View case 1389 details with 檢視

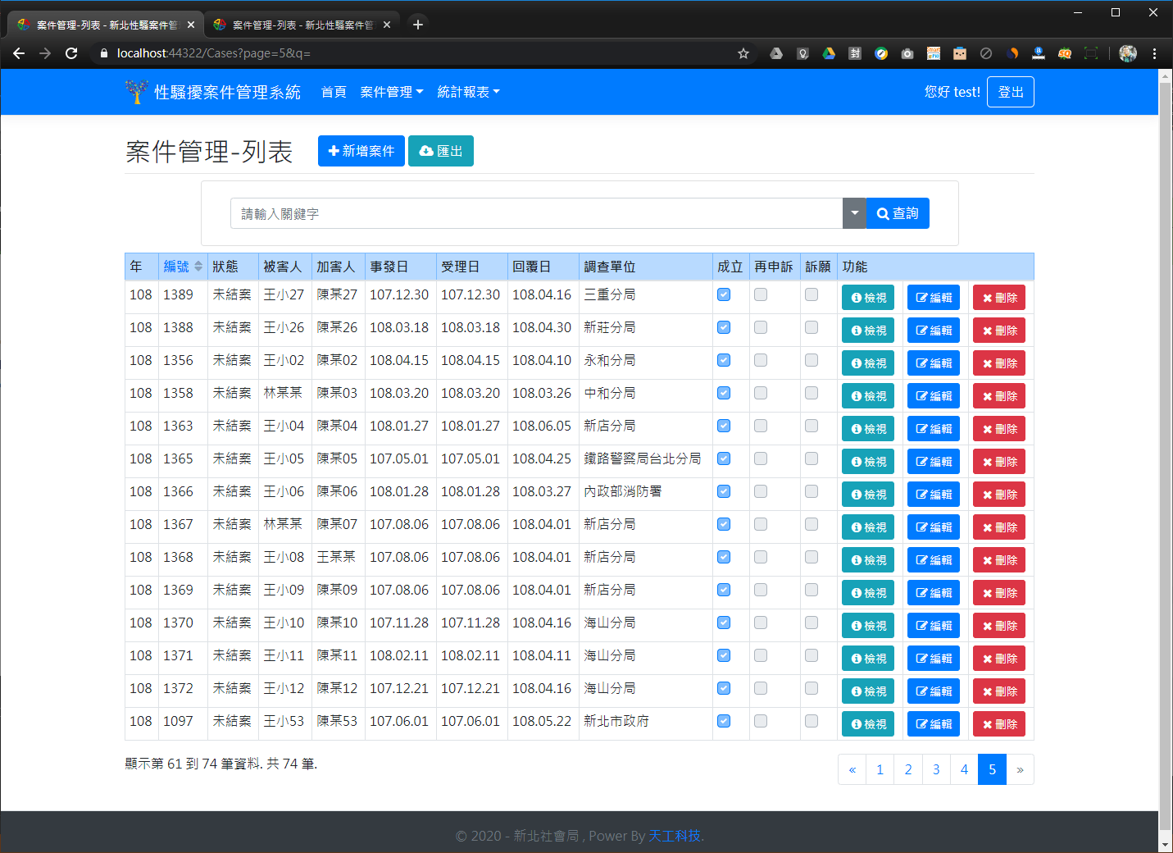point(868,298)
